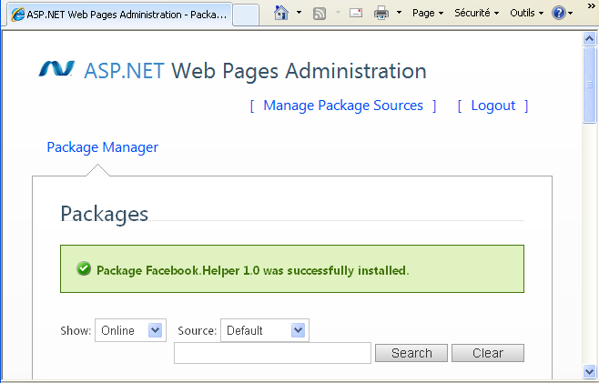Click the RSS feeds icon
This screenshot has width=599, height=383.
[x=320, y=14]
